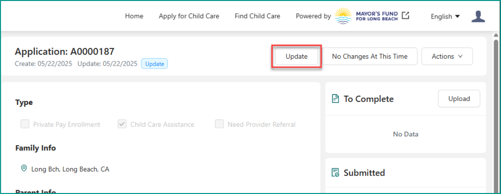Click the caret arrow next to English
The width and height of the screenshot is (501, 194).
click(457, 16)
